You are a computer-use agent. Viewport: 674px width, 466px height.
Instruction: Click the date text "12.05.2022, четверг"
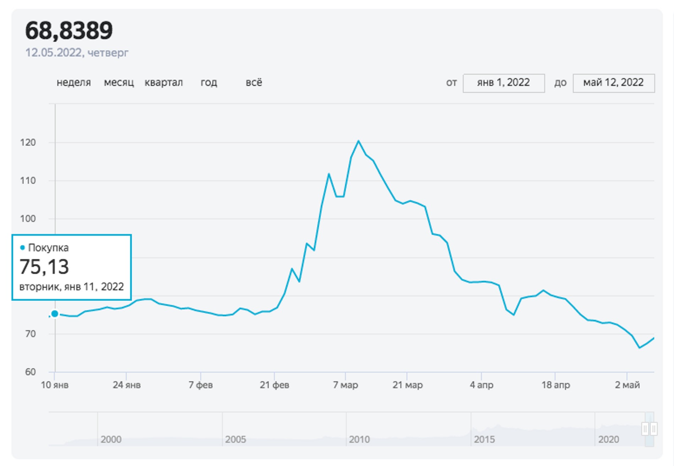tap(77, 52)
